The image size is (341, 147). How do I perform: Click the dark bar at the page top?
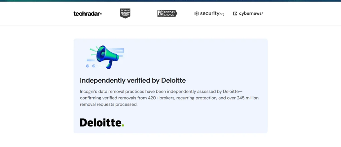[170, 1]
